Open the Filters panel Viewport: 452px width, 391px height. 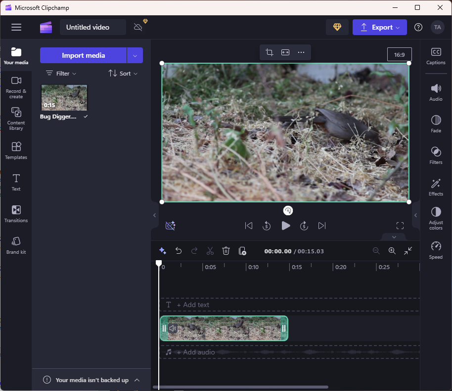click(436, 155)
